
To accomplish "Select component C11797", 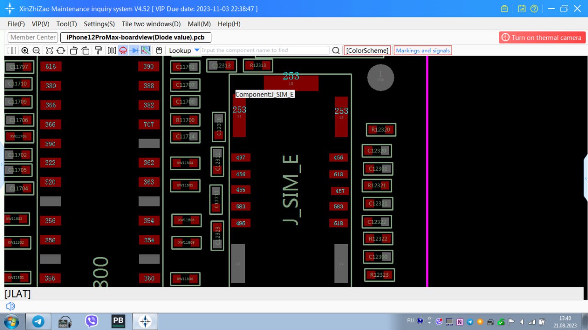I will pyautogui.click(x=19, y=67).
